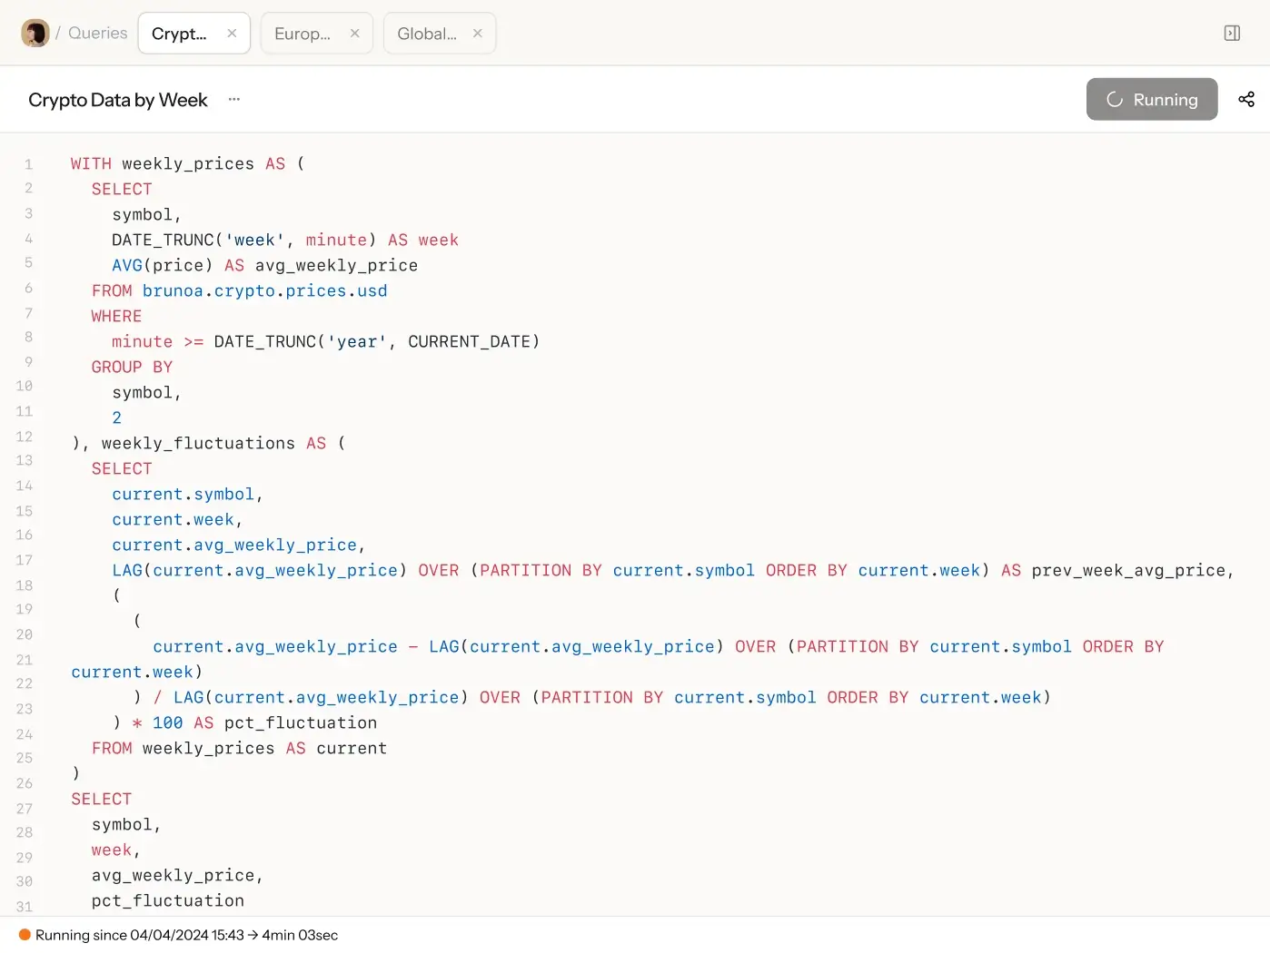This screenshot has height=953, width=1270.
Task: Close the Crypt... tab
Action: pyautogui.click(x=232, y=34)
